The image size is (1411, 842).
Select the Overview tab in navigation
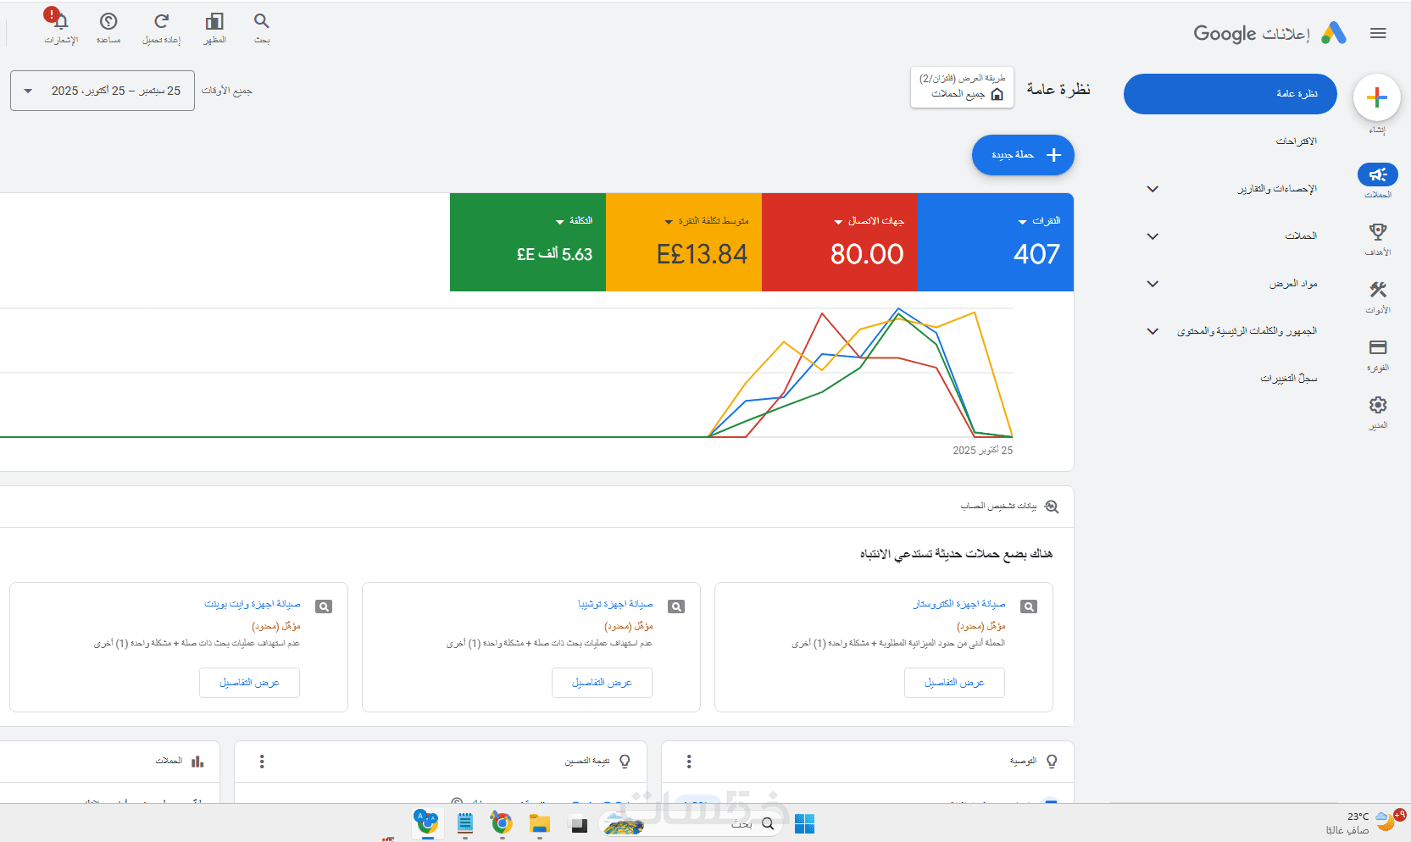click(x=1230, y=94)
